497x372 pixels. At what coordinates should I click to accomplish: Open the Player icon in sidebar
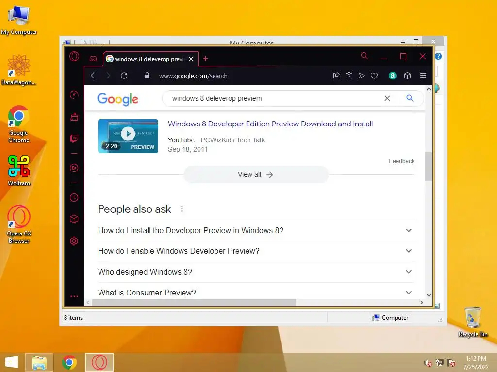pyautogui.click(x=74, y=168)
